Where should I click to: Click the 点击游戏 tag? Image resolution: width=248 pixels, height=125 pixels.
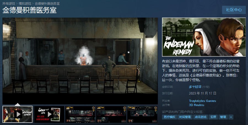click(x=200, y=117)
